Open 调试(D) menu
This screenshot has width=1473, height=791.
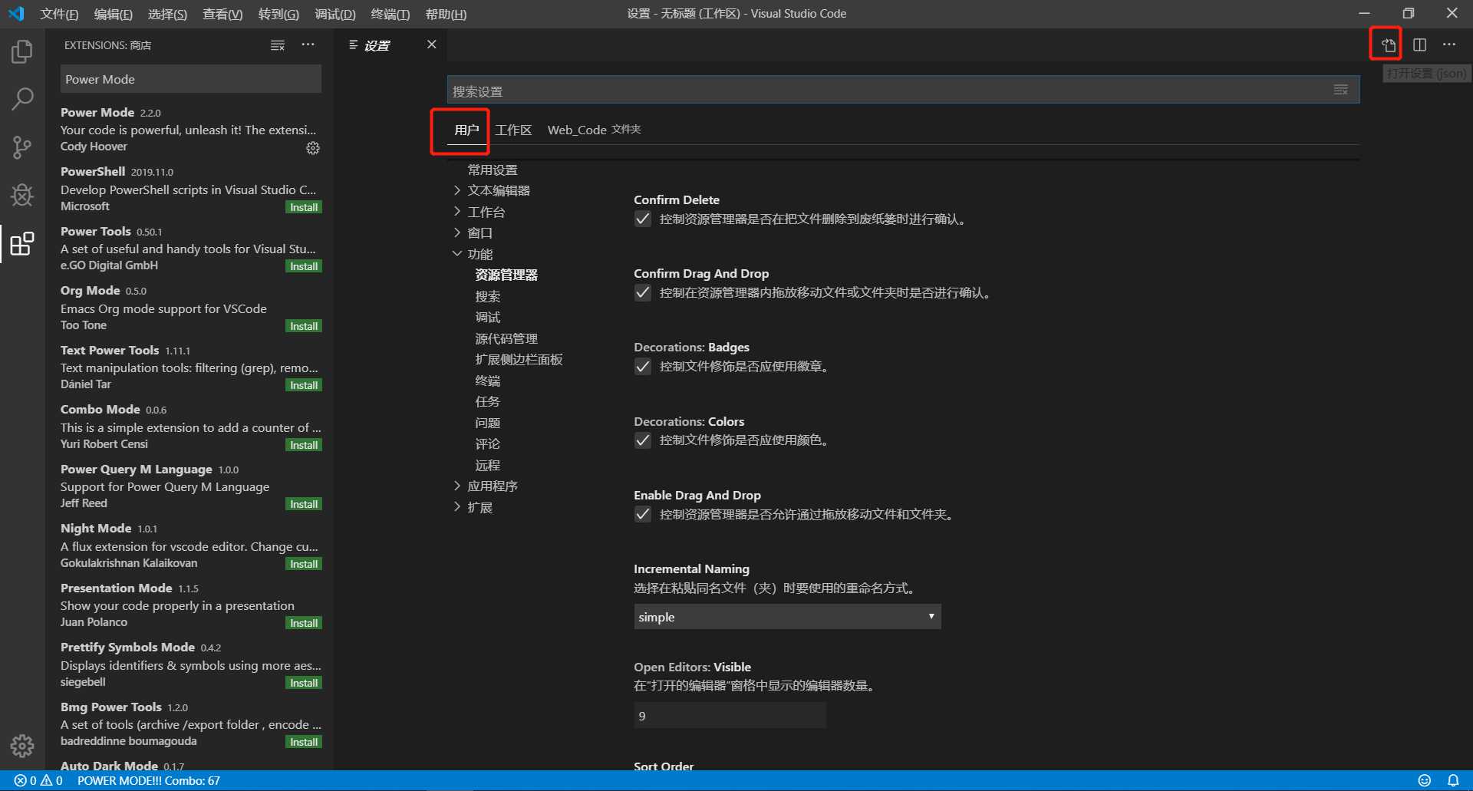point(335,14)
